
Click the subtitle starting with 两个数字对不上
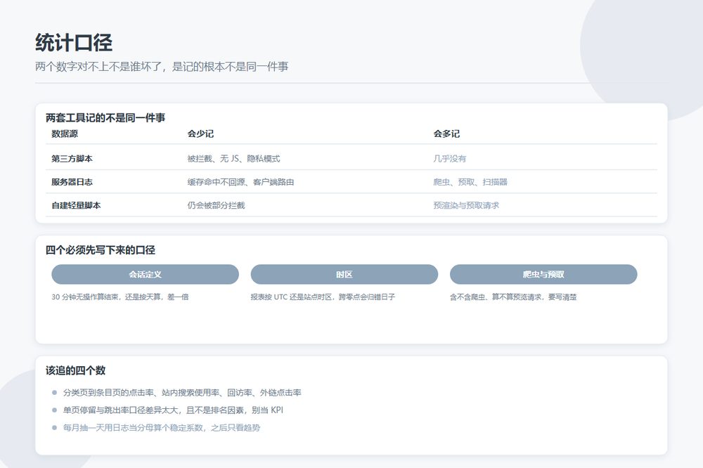tap(162, 67)
